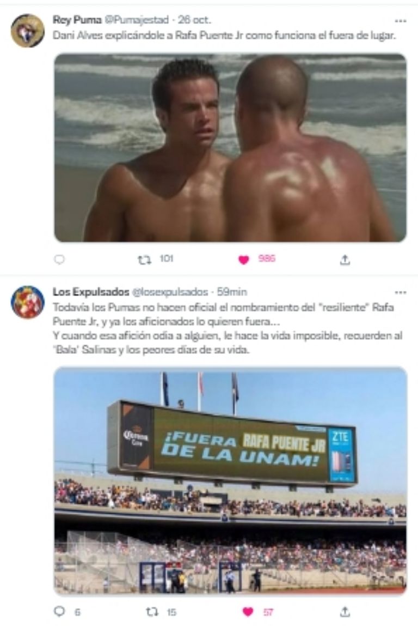Share the Los Expulsados tweet
The width and height of the screenshot is (418, 626).
pyautogui.click(x=345, y=611)
